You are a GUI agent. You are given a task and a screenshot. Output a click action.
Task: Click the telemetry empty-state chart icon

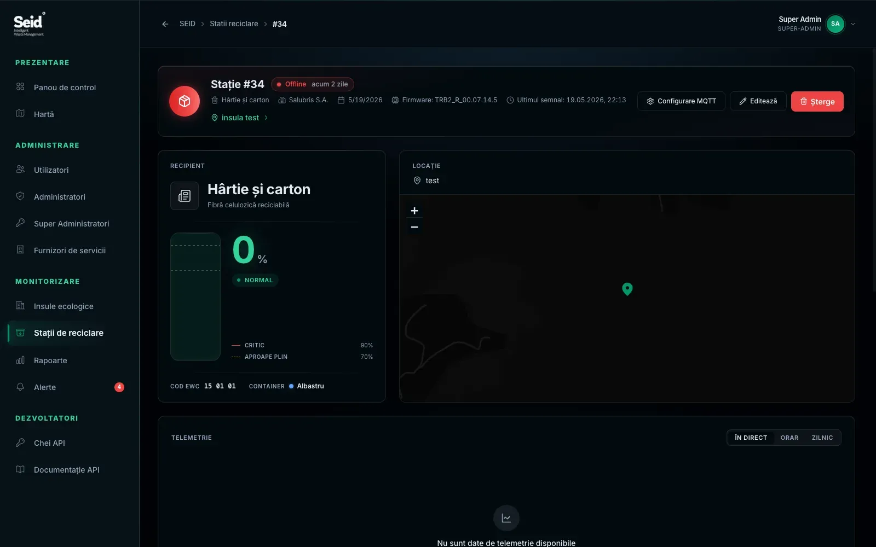(506, 518)
